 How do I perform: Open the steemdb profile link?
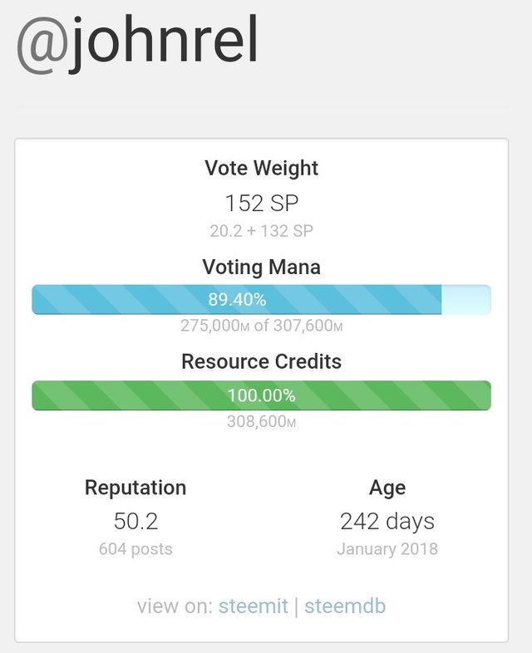(345, 606)
